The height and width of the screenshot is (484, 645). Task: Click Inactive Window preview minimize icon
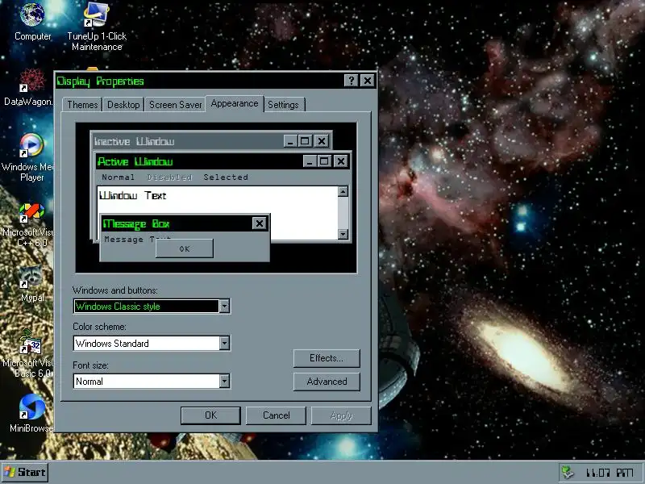click(291, 141)
